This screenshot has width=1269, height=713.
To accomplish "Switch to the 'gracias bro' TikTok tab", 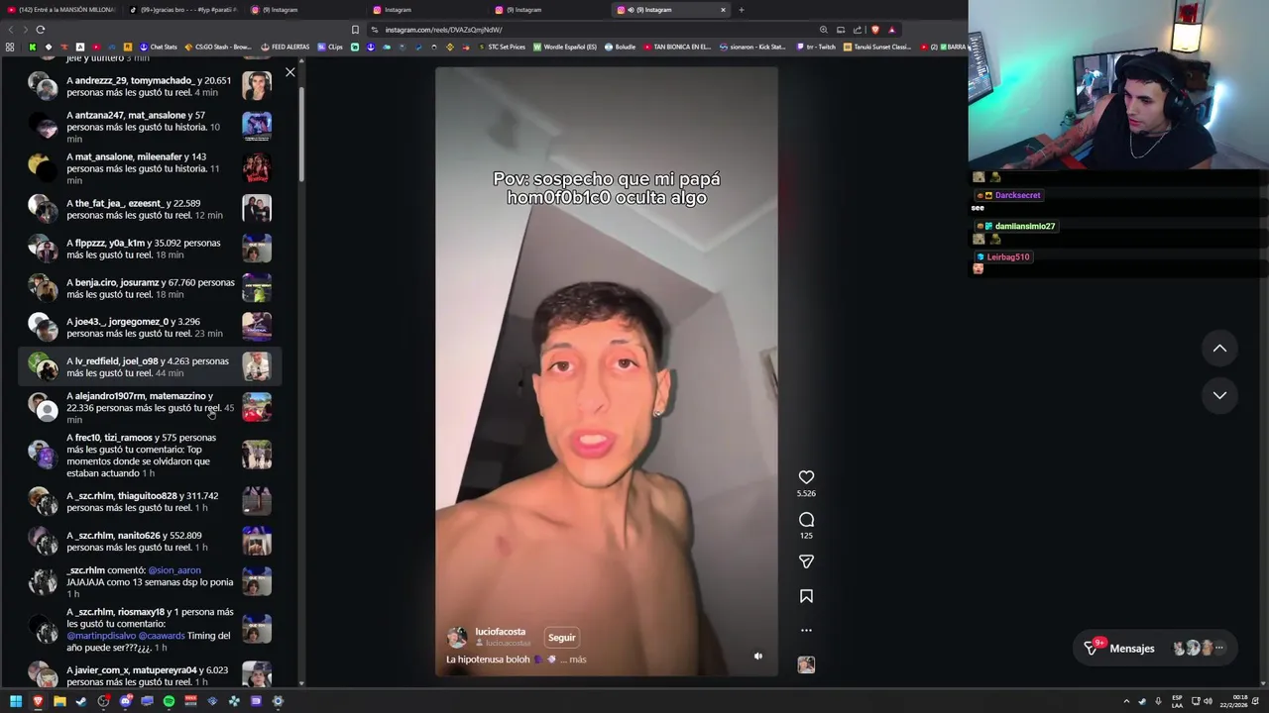I will click(x=181, y=10).
